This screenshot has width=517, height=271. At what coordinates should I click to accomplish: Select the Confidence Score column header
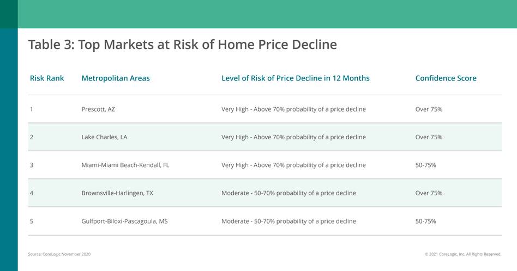pos(446,78)
